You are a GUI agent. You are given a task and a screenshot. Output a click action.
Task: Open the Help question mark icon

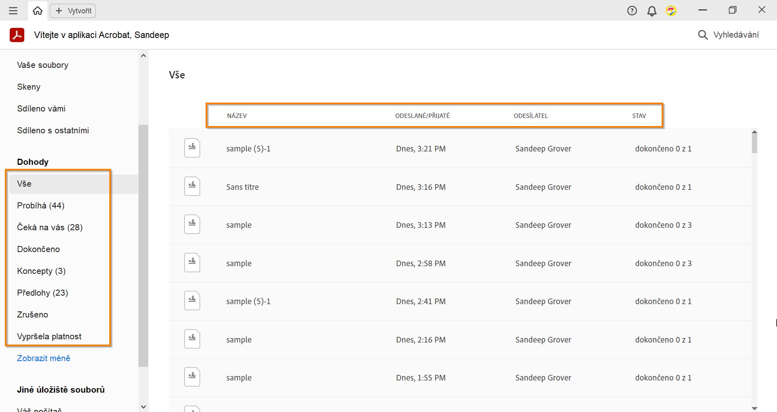click(632, 11)
